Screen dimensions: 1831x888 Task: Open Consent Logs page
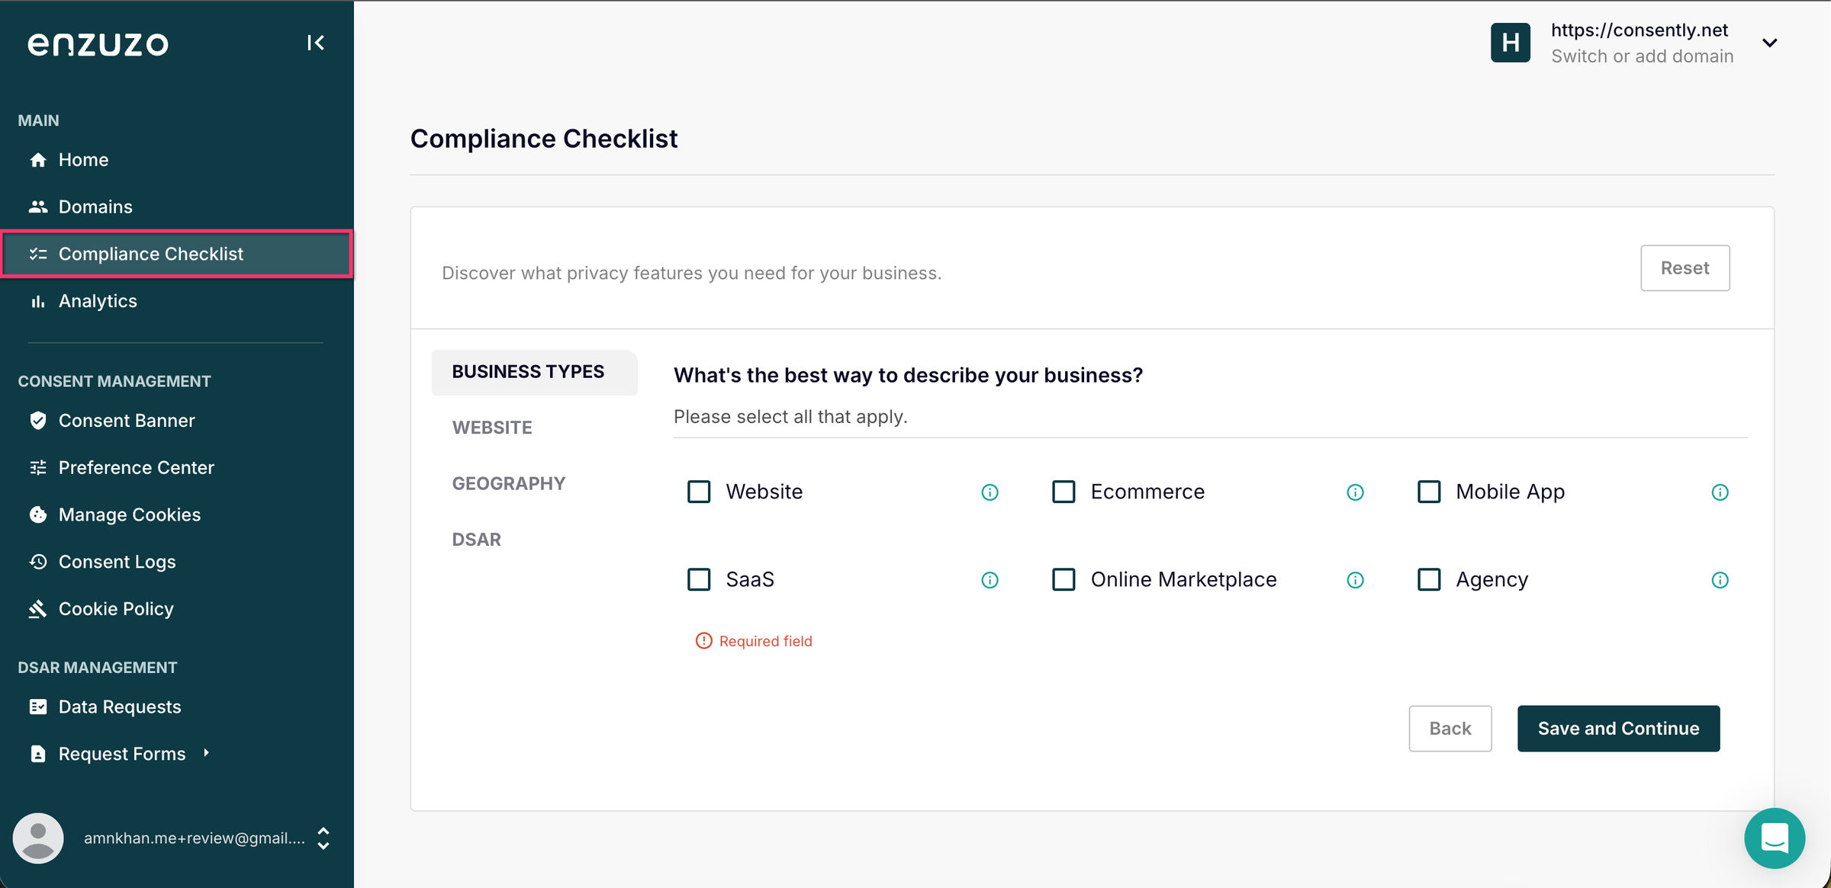[x=177, y=562]
